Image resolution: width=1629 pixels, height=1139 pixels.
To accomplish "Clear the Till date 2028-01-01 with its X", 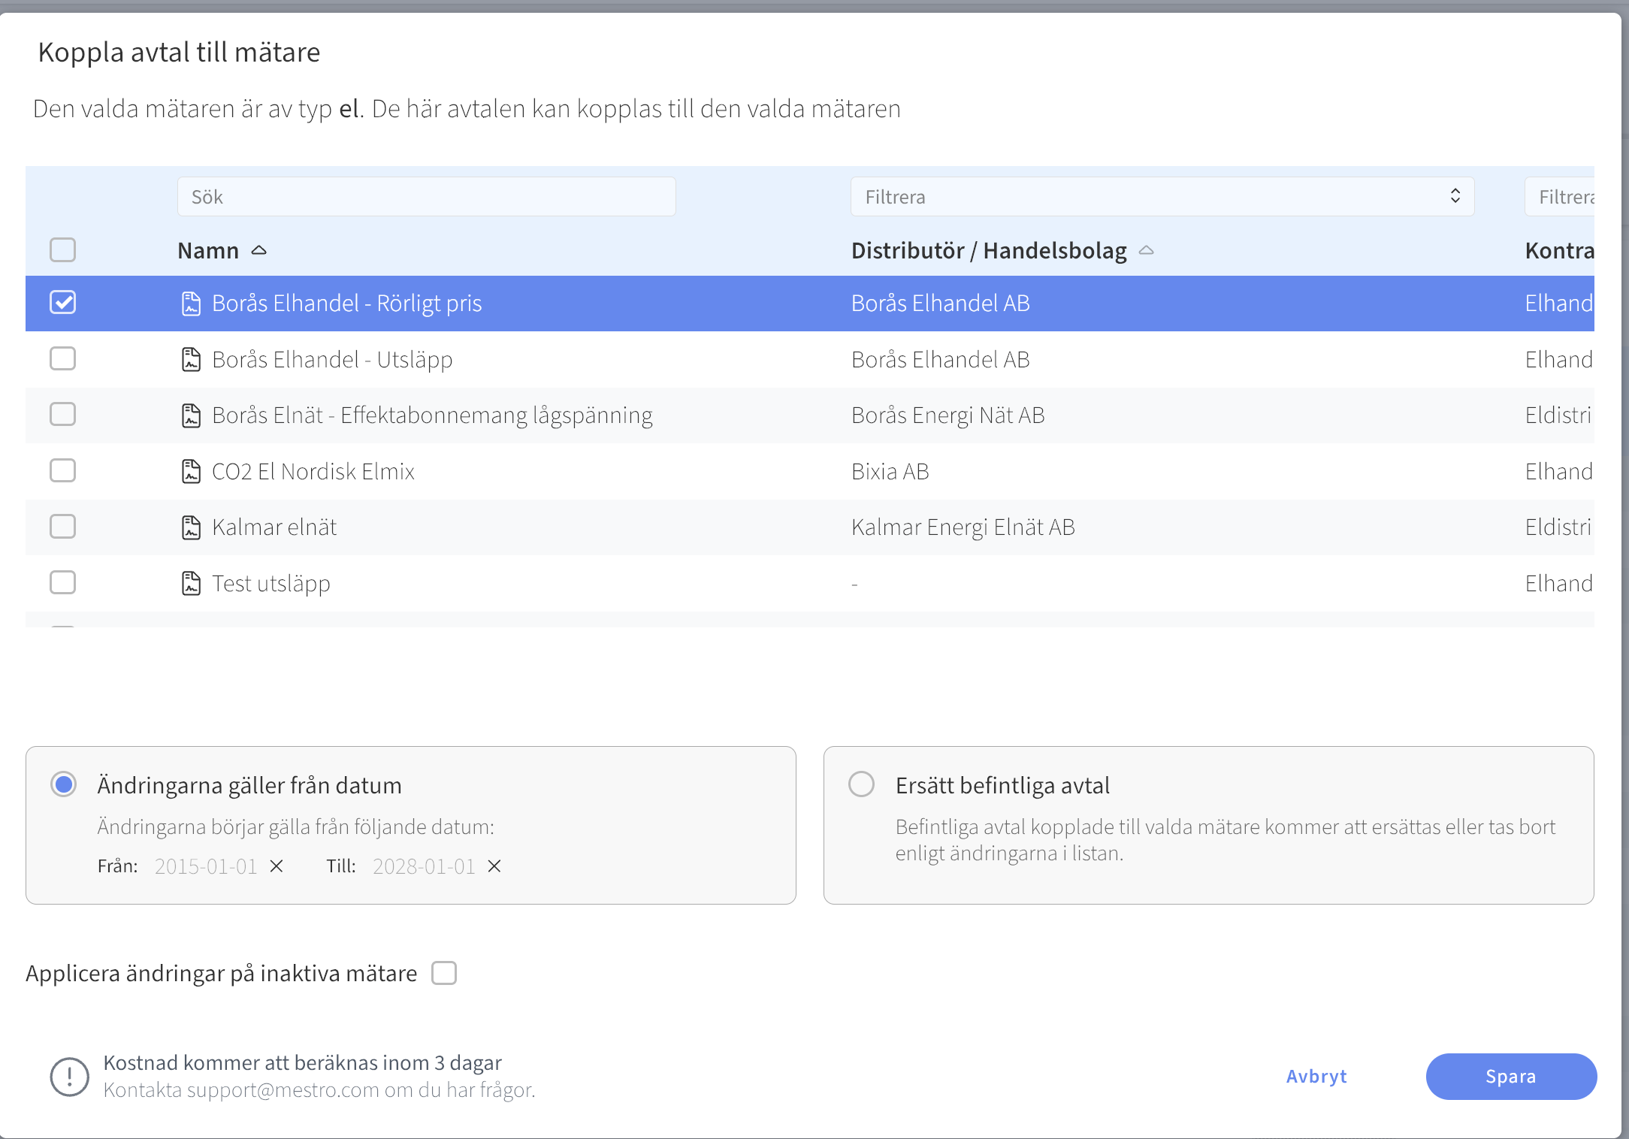I will pos(494,866).
